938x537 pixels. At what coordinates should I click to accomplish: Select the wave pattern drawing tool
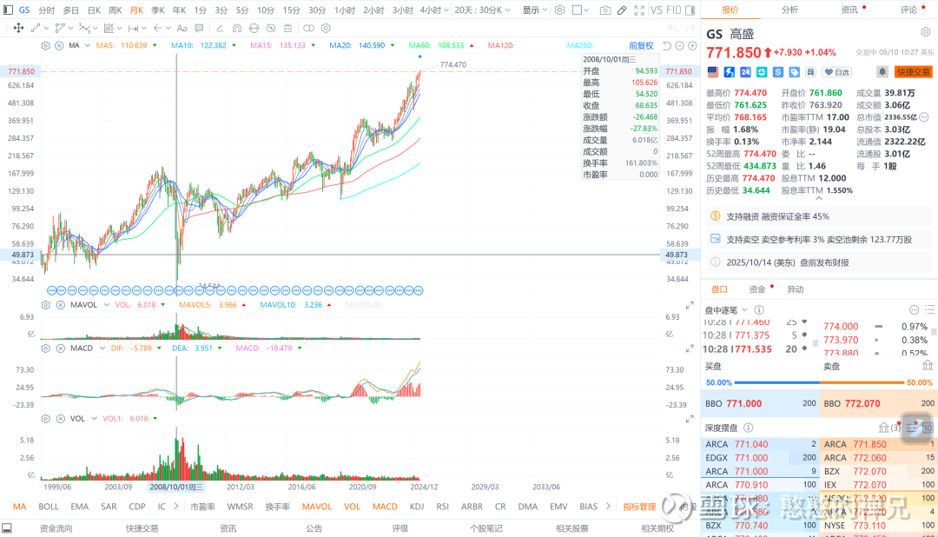[84, 28]
